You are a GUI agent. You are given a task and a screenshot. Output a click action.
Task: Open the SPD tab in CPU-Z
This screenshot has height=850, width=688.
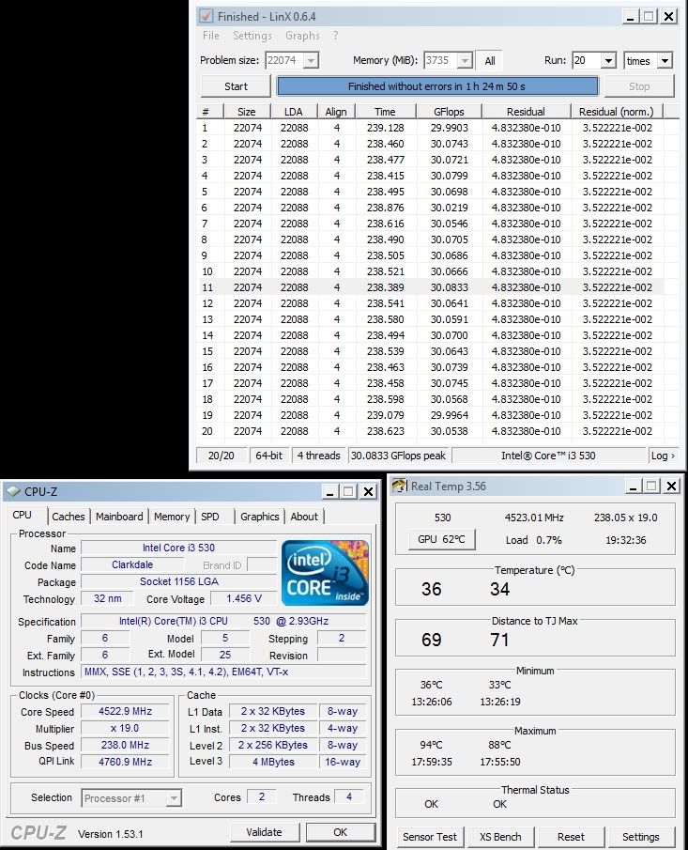[210, 517]
